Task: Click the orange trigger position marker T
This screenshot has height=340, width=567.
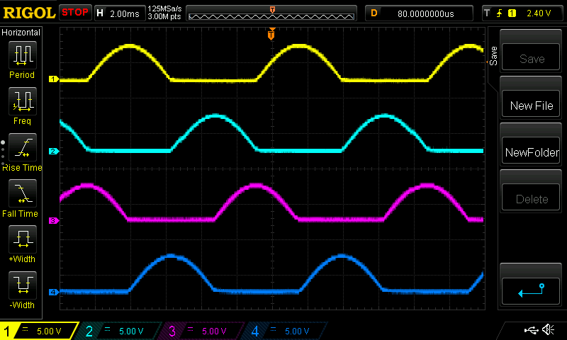Action: (271, 34)
